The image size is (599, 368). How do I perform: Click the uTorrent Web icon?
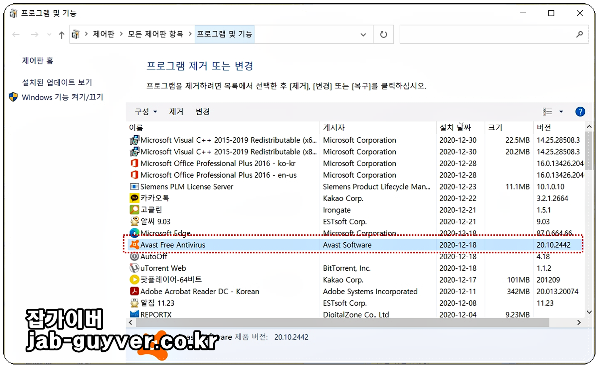(134, 268)
